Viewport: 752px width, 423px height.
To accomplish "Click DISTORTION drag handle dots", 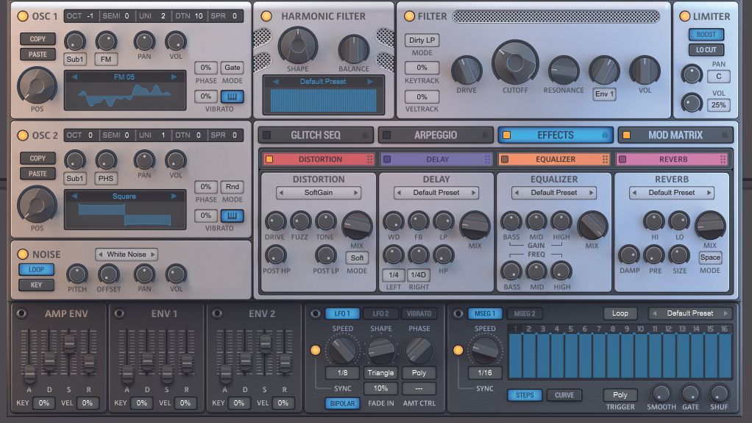I will coord(370,159).
